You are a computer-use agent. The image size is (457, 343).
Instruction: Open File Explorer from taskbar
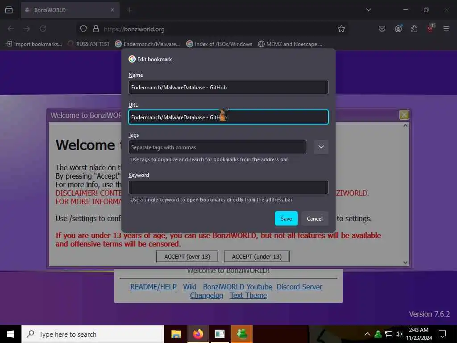point(176,334)
